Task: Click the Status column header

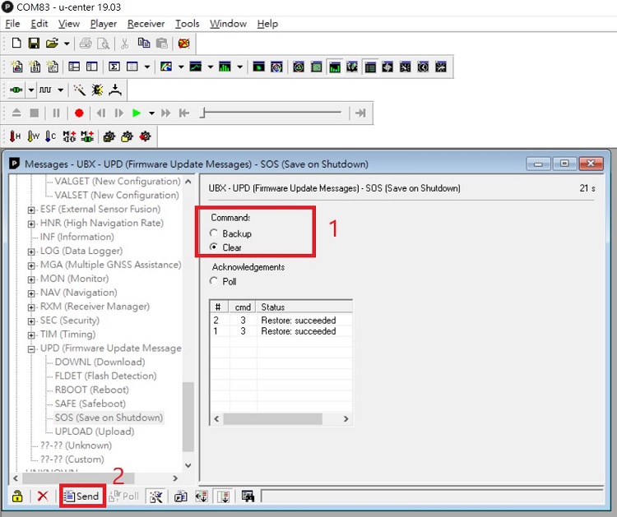Action: [304, 307]
